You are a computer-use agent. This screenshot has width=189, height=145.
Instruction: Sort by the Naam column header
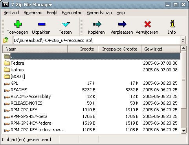tap(35, 49)
